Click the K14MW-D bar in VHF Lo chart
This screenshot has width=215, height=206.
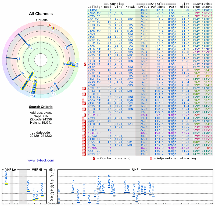pos(6,184)
